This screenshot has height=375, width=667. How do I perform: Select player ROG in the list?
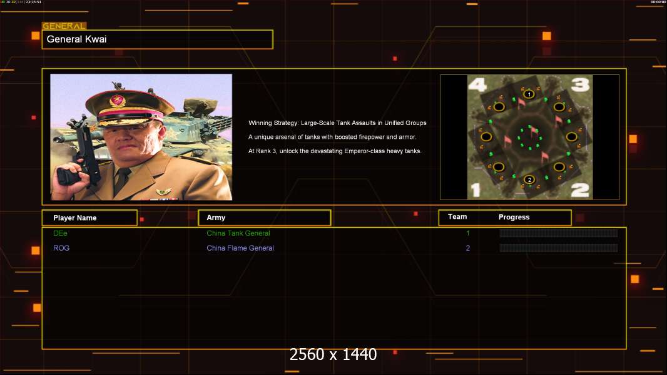tap(61, 248)
